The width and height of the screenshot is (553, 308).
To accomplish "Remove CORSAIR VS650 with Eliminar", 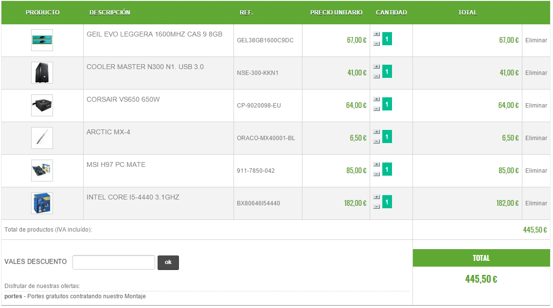I will (536, 106).
